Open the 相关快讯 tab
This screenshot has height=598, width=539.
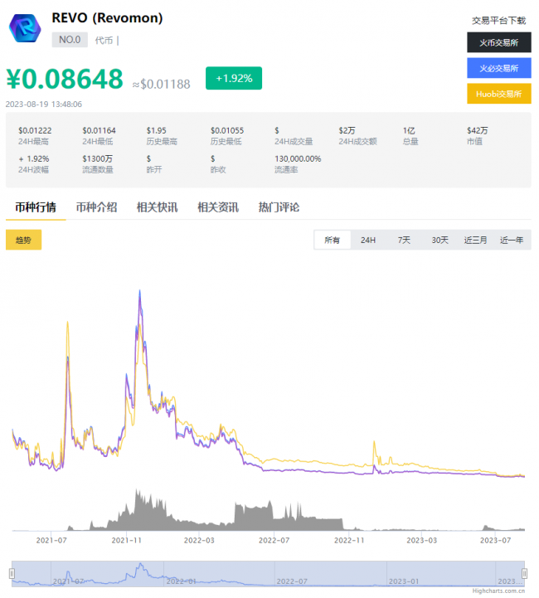coord(157,207)
